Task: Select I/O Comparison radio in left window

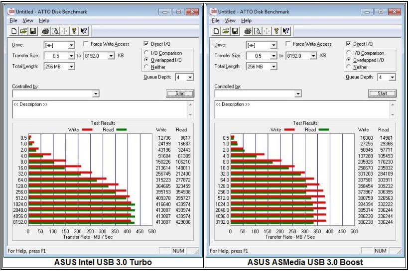Action: [x=146, y=53]
